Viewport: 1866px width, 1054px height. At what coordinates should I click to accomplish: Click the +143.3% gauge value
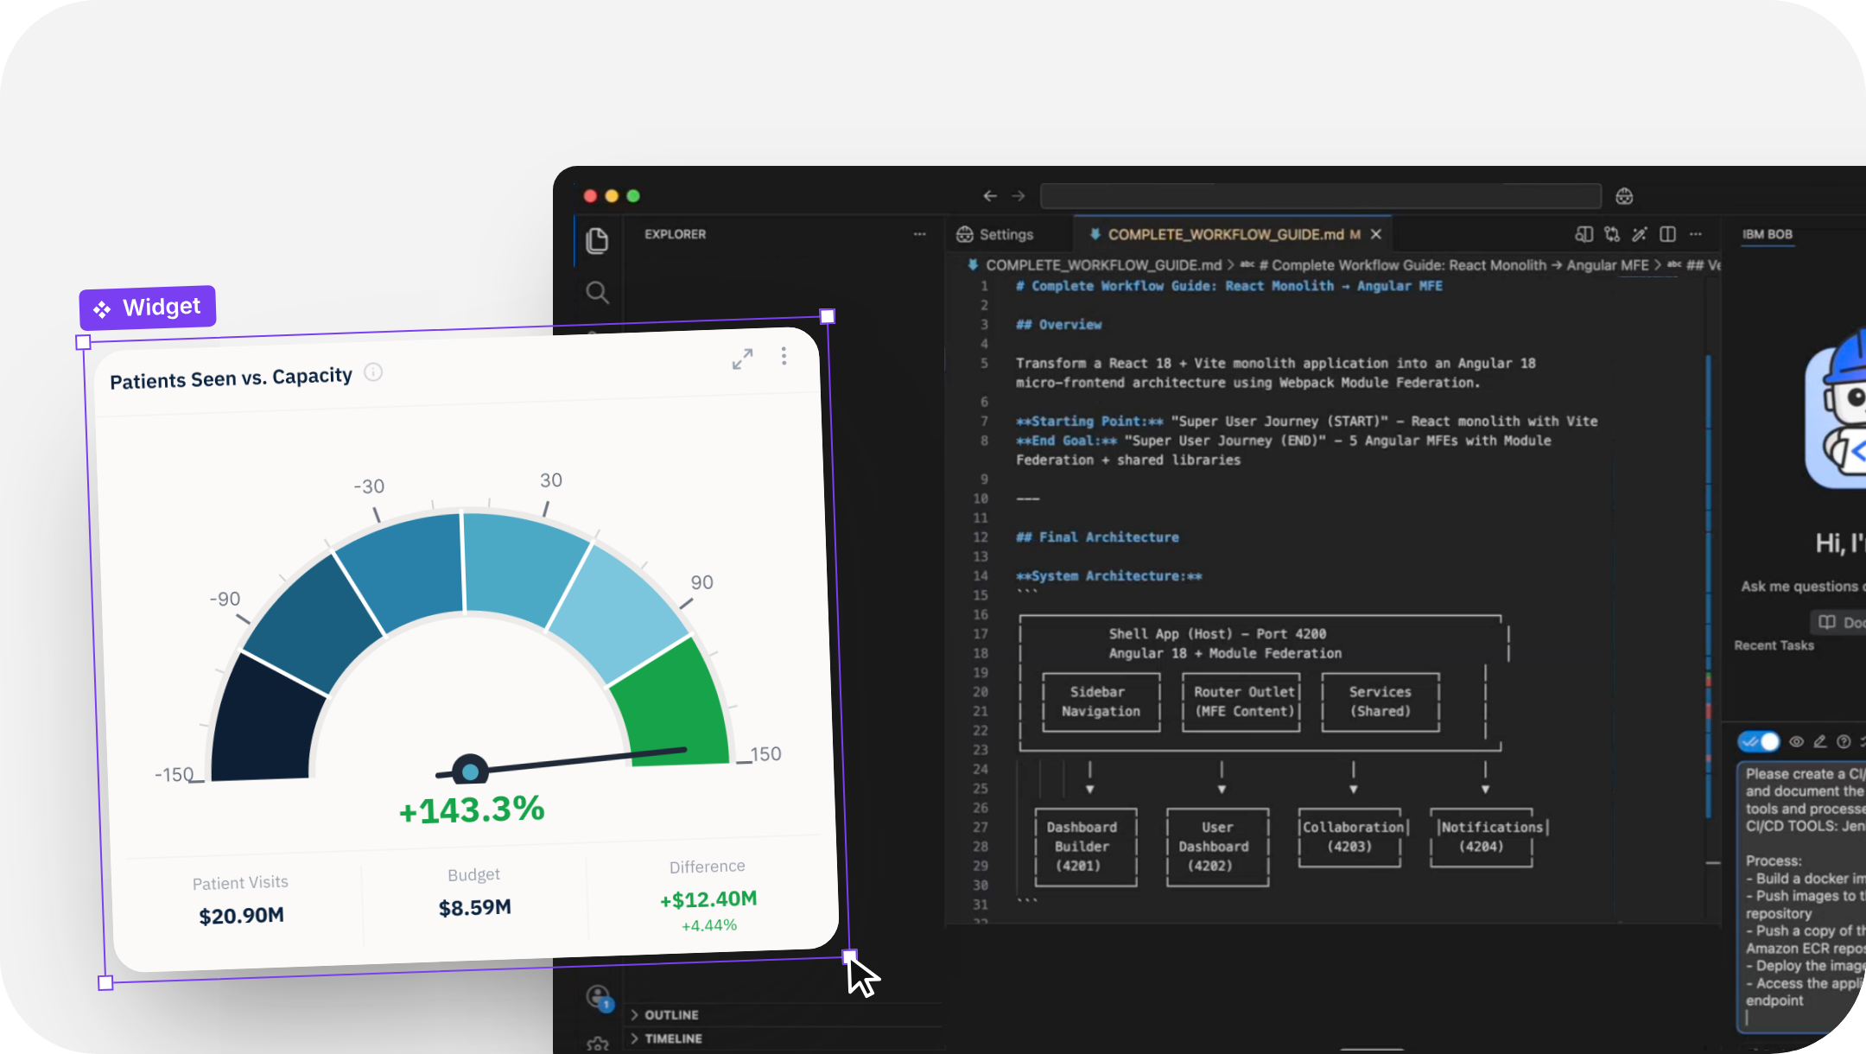click(x=472, y=810)
